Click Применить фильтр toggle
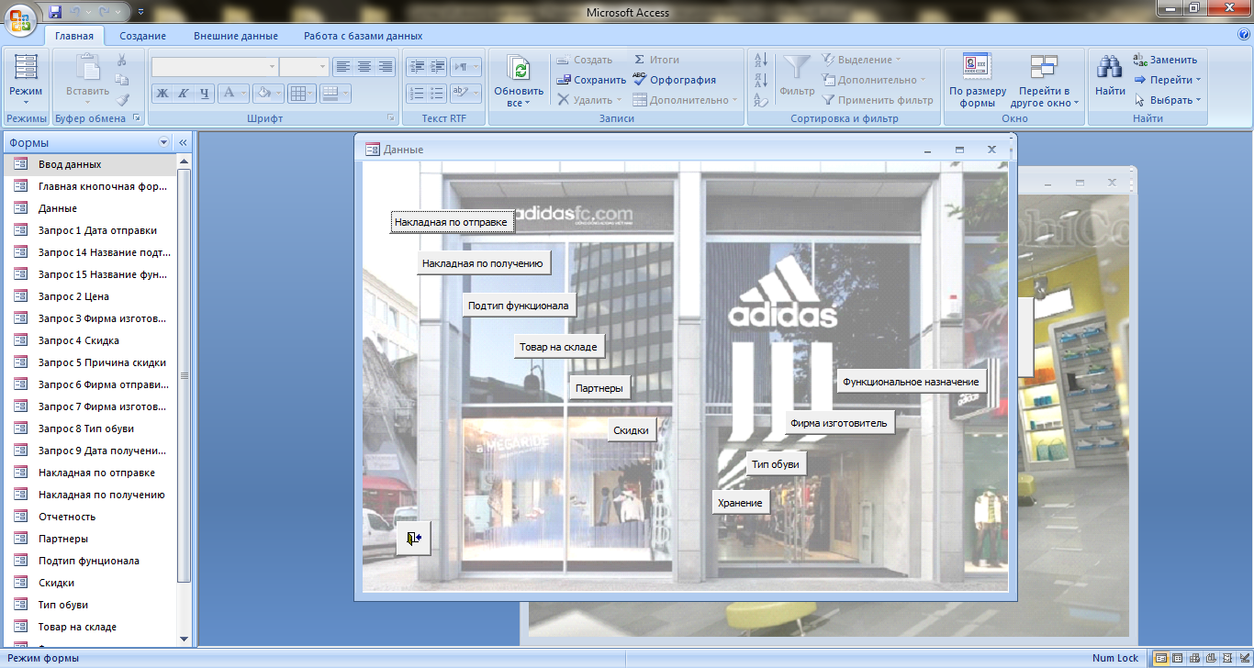1254x668 pixels. coord(878,100)
